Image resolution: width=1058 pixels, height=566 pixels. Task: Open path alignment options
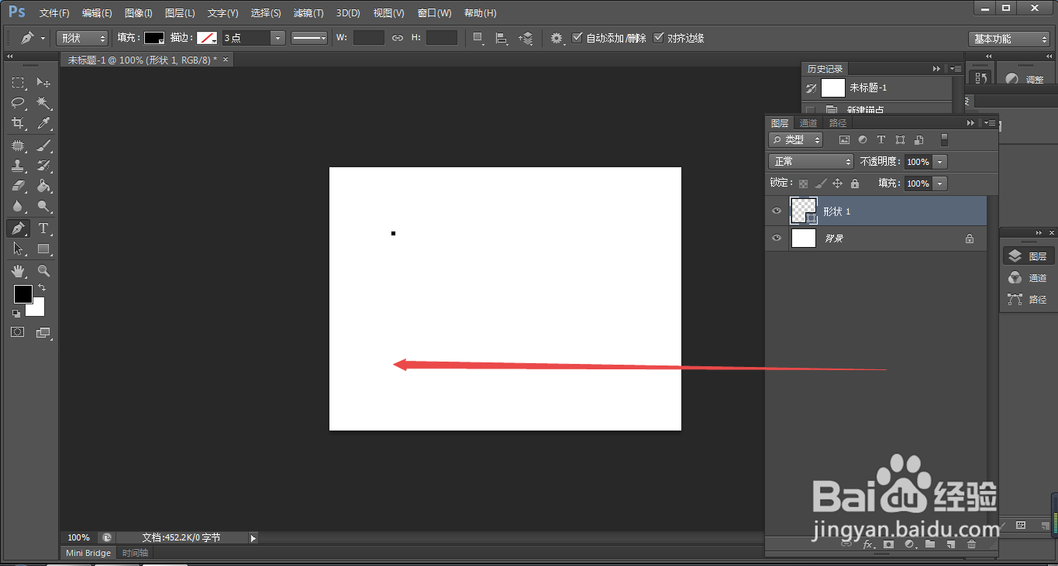[x=501, y=38]
